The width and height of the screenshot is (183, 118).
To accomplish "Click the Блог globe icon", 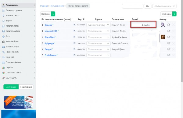I will coord(3,36).
